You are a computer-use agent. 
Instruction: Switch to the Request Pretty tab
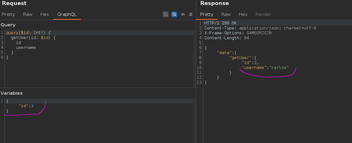8,14
